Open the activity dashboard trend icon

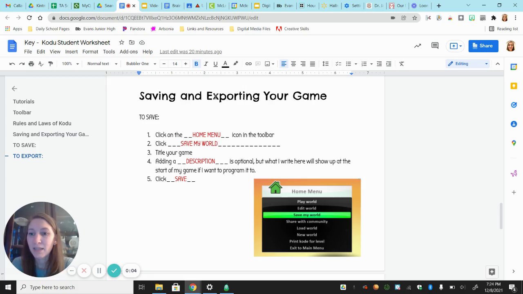418,46
